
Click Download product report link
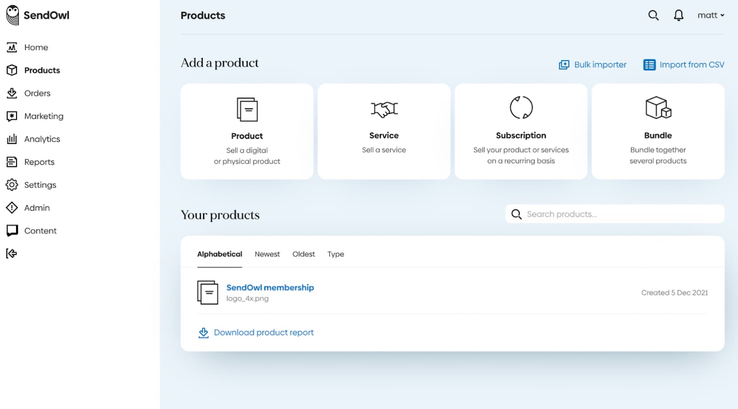(263, 332)
